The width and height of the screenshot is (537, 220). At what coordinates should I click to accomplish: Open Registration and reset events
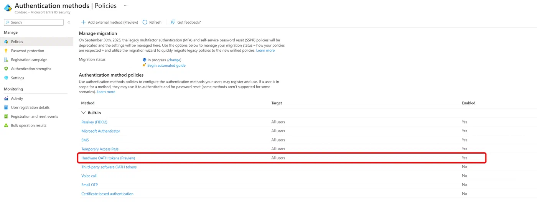(x=35, y=117)
